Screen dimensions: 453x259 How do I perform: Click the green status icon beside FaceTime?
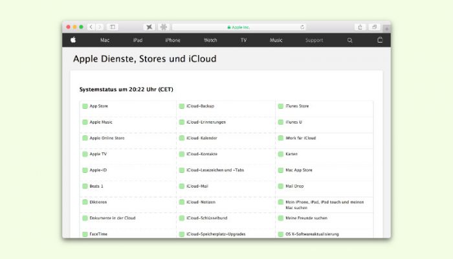point(85,234)
